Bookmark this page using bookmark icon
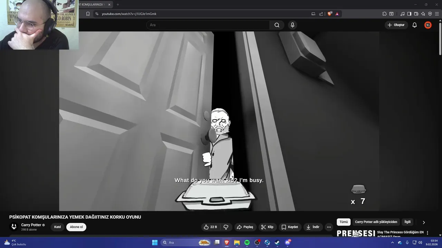This screenshot has width=442, height=248. click(88, 14)
